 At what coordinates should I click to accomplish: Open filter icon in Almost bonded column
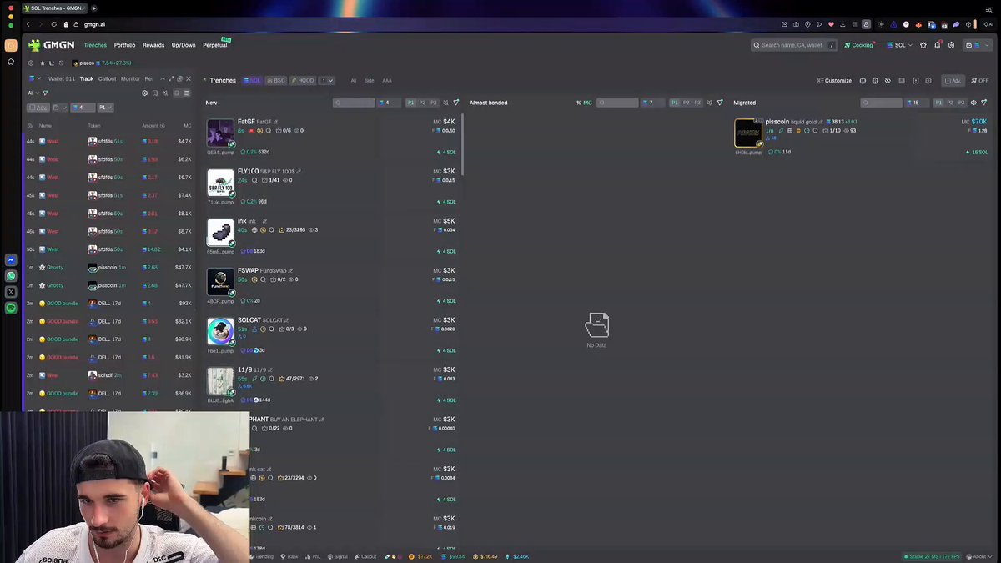[x=720, y=103]
